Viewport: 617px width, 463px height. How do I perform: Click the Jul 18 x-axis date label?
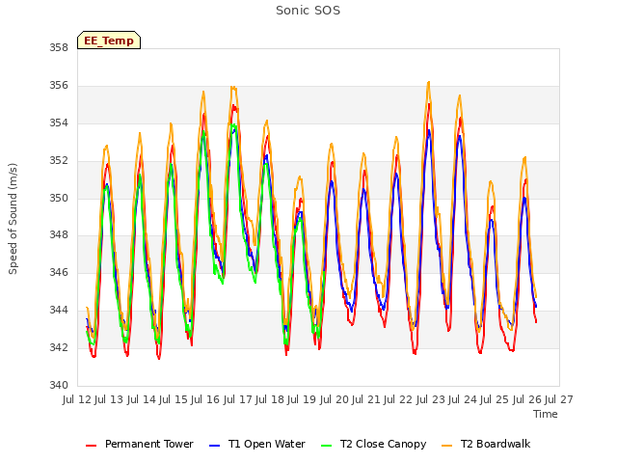[270, 399]
